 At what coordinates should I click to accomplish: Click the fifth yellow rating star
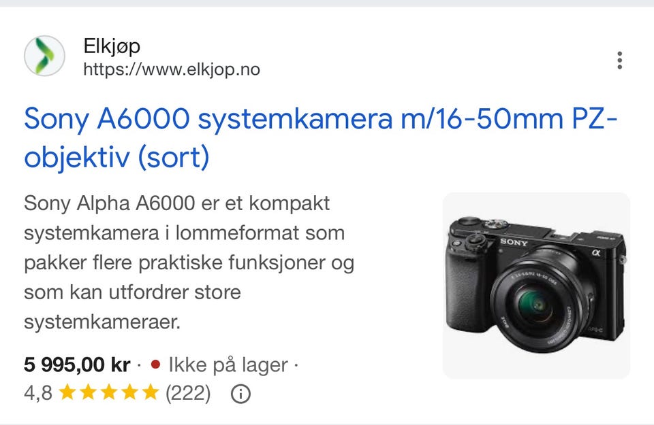[x=151, y=392]
